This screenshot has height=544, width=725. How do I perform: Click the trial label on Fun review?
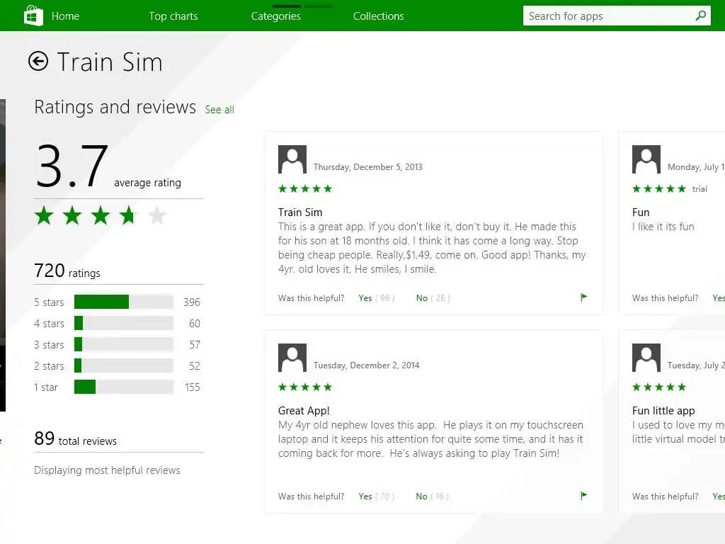700,188
